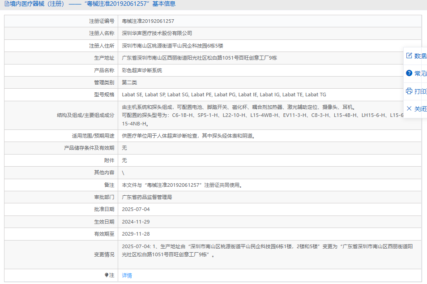Click the 注册证编号 row label

pyautogui.click(x=102, y=21)
